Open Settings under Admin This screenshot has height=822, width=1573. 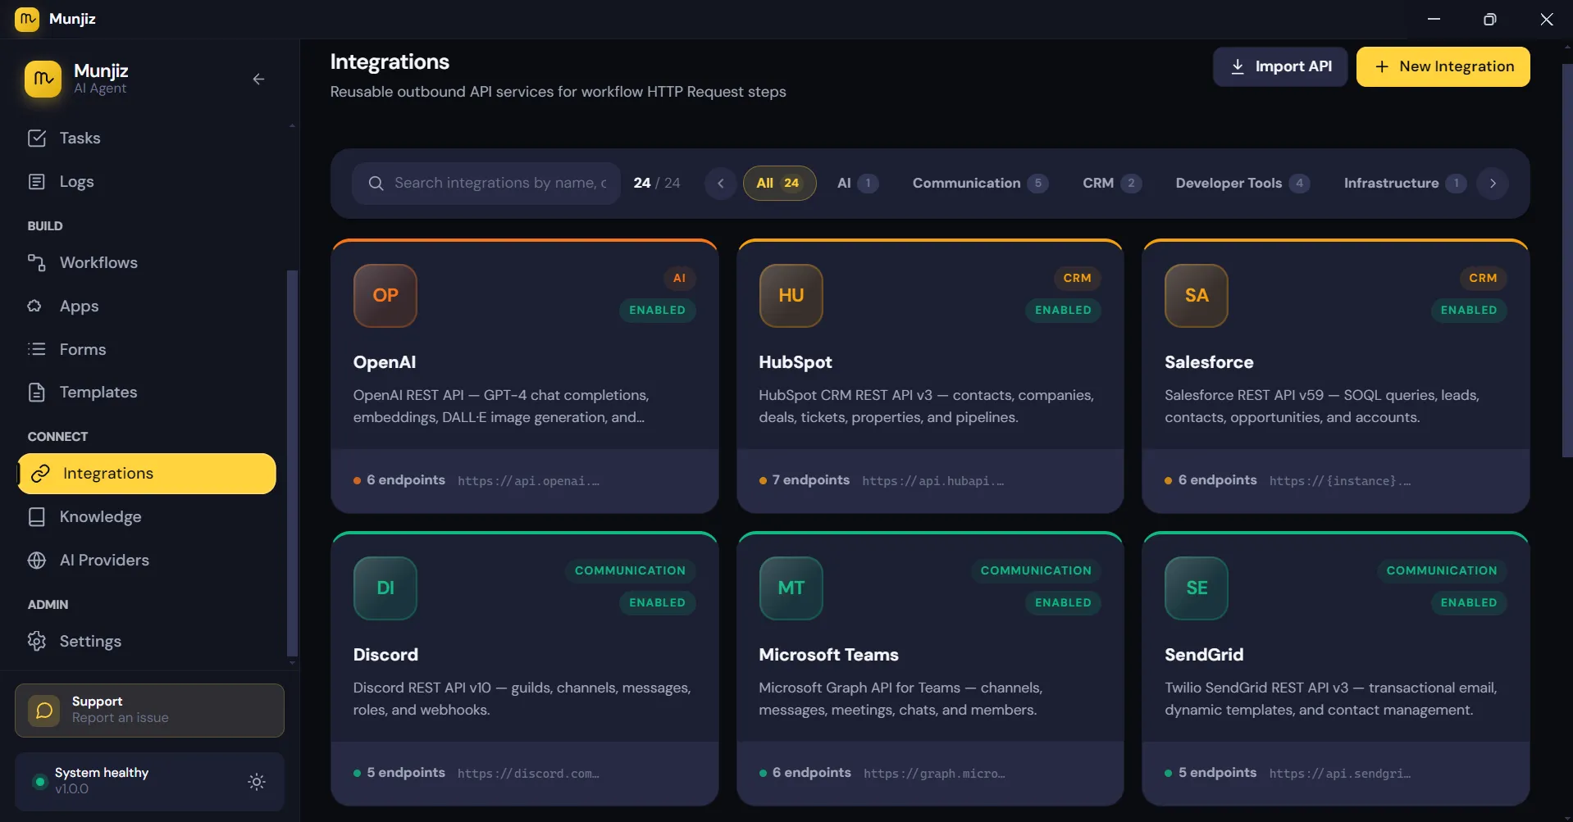pos(90,641)
